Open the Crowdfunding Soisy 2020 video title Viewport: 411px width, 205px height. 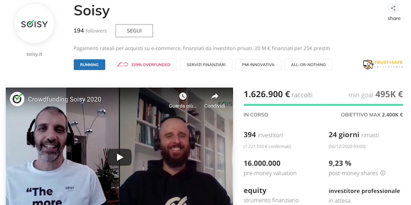tap(65, 99)
